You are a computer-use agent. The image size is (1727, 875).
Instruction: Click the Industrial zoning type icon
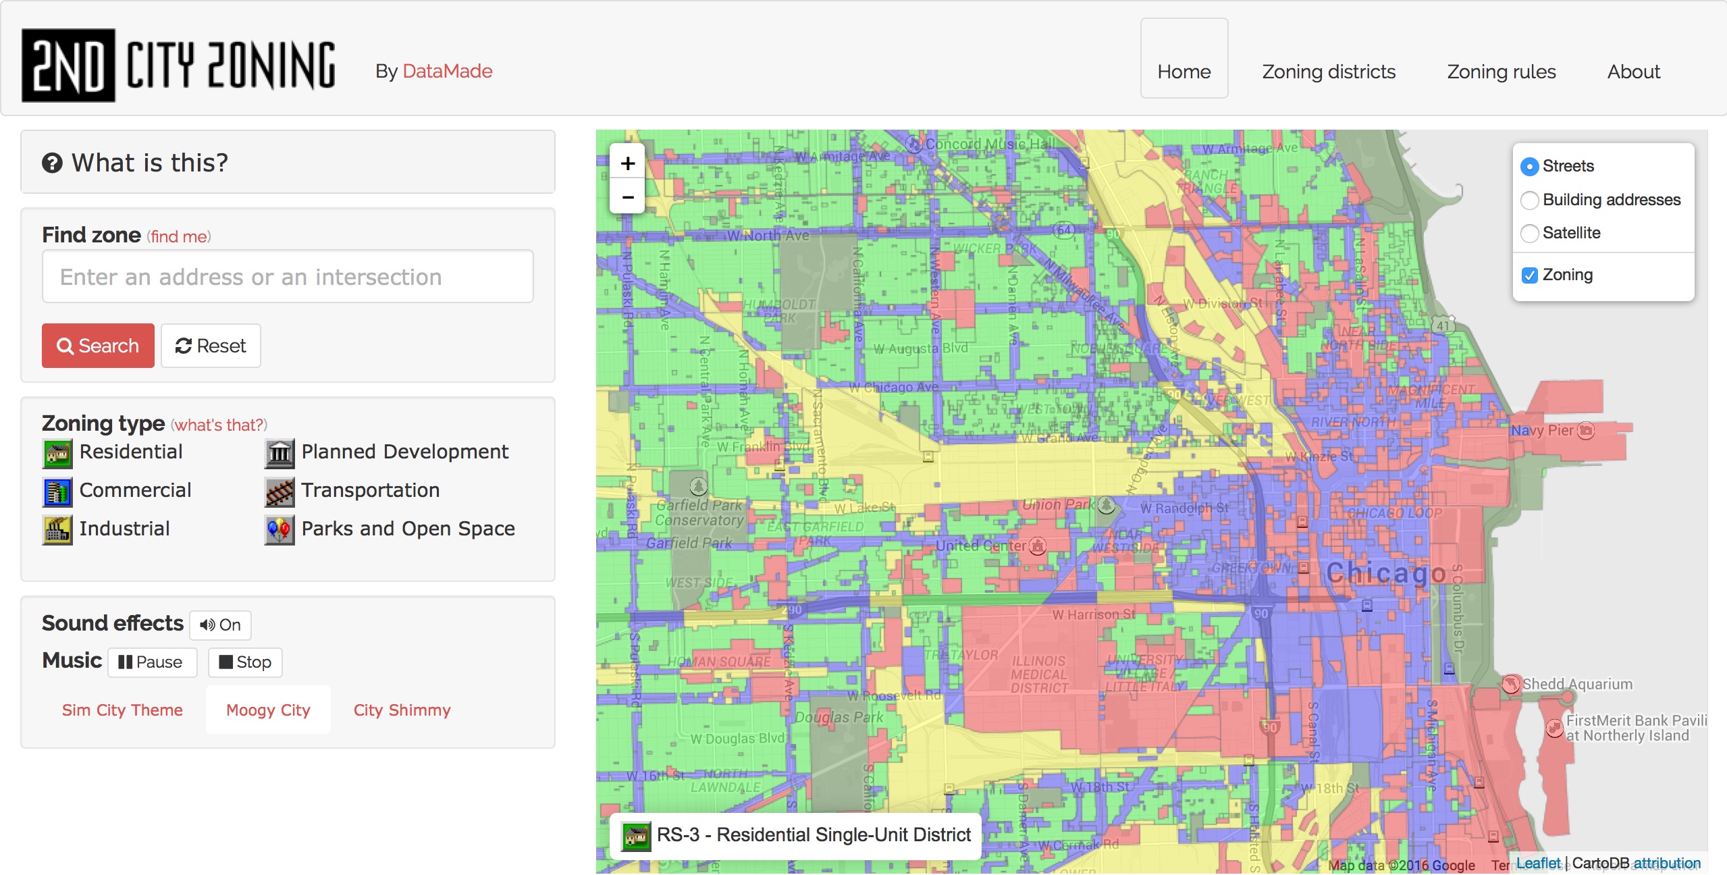pos(58,528)
